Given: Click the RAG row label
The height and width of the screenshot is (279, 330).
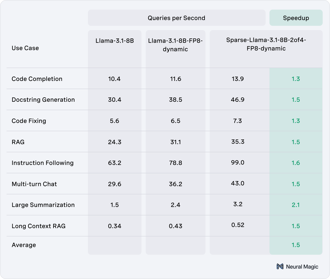Looking at the screenshot, I should (18, 142).
